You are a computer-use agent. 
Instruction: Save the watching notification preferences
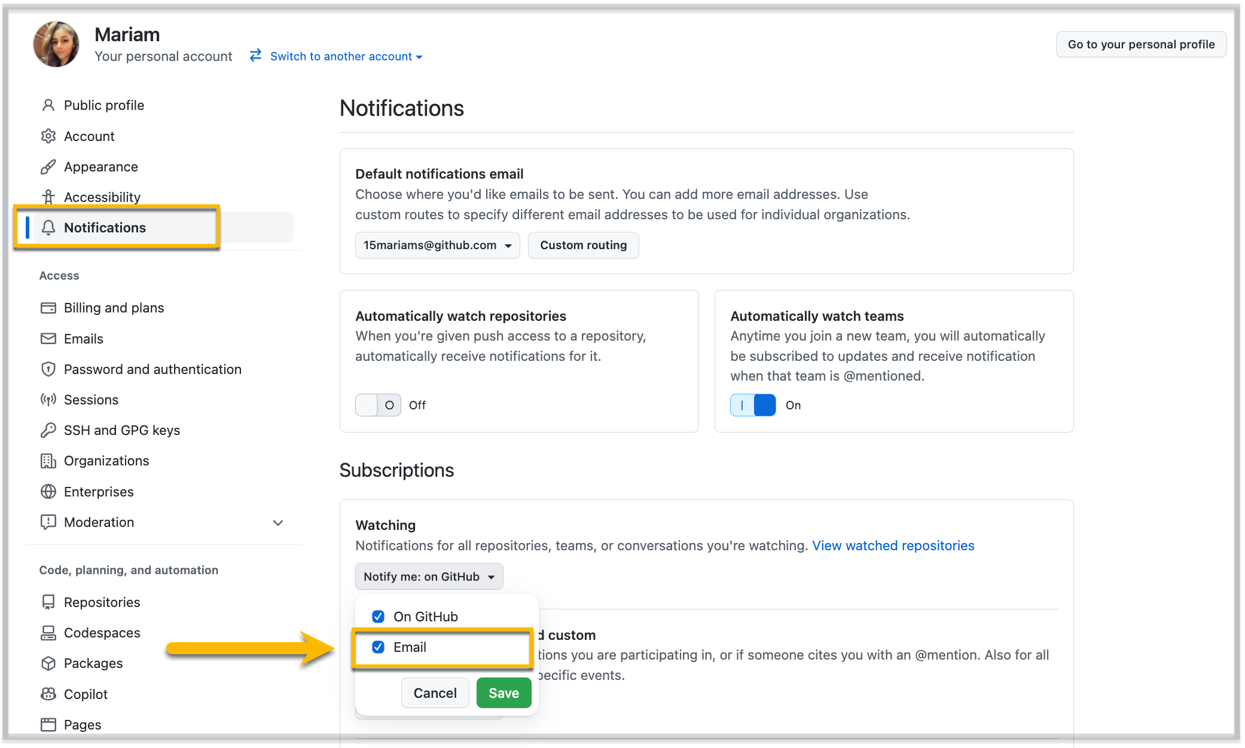[504, 692]
